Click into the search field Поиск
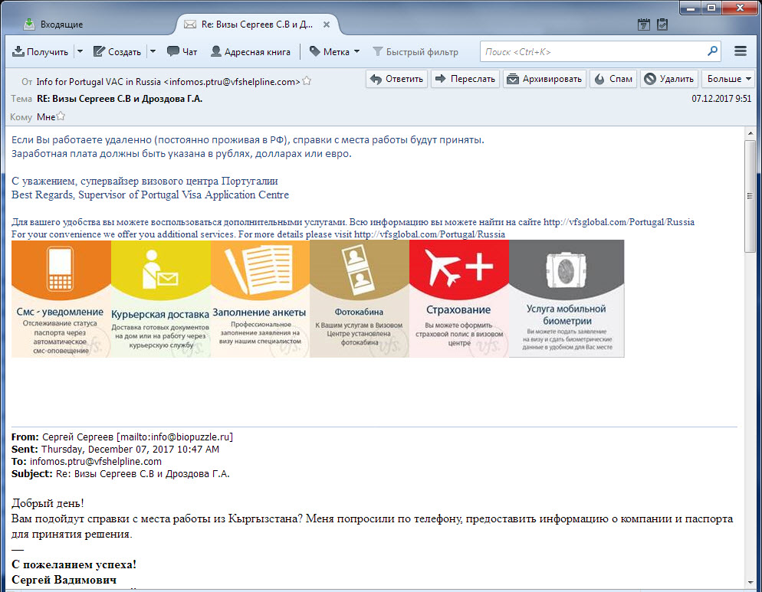The image size is (762, 592). 594,52
